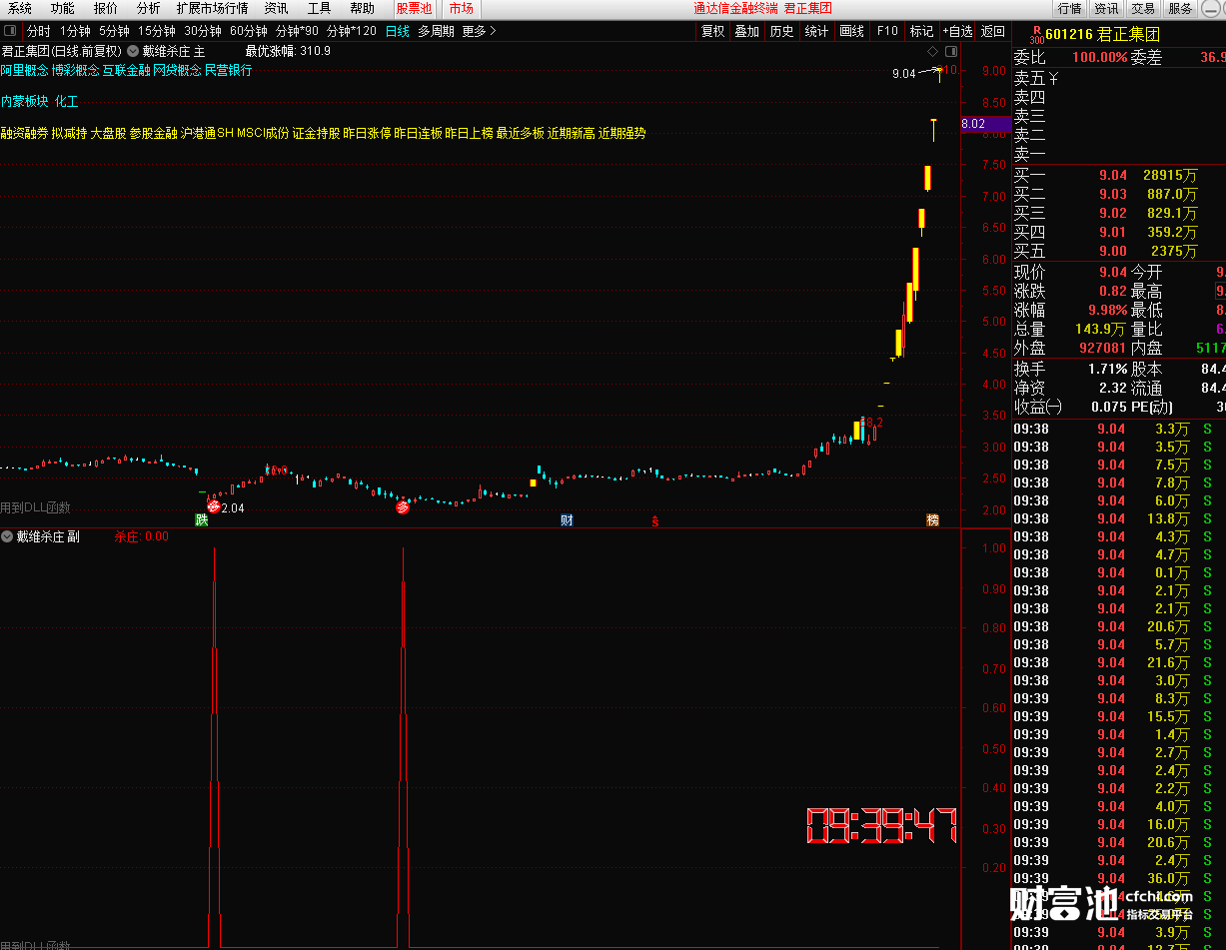The height and width of the screenshot is (950, 1226).
Task: Click the diamond icon at the chart's top right
Action: 932,51
